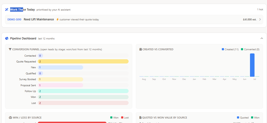Open the DEMO-S010 lead link
Image resolution: width=267 pixels, height=123 pixels.
click(x=14, y=20)
